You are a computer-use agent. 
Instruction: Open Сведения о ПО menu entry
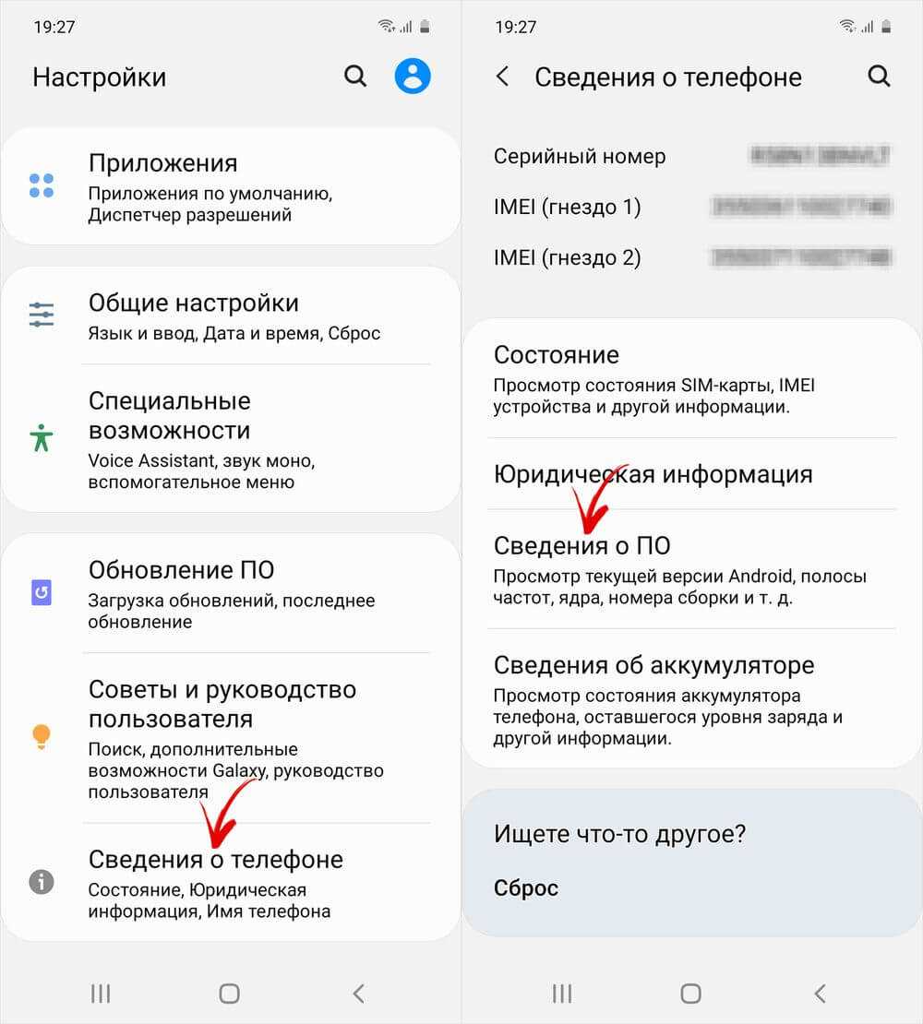(691, 569)
